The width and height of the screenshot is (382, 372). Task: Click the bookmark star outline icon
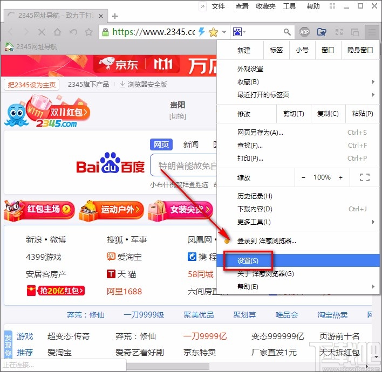(88, 32)
